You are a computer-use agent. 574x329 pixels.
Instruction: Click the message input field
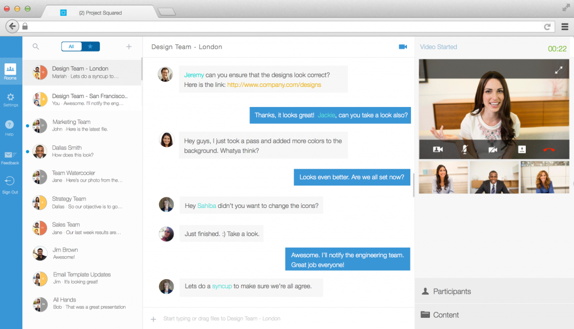[x=280, y=318]
